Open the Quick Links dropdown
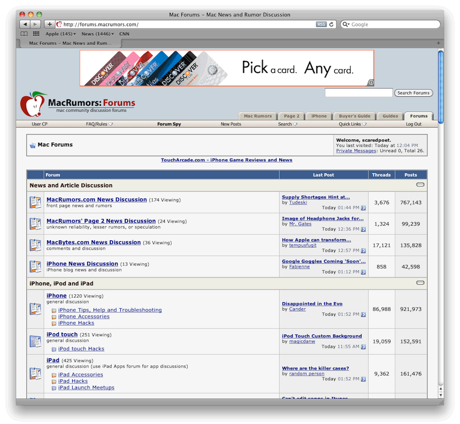460x424 pixels. pyautogui.click(x=352, y=124)
